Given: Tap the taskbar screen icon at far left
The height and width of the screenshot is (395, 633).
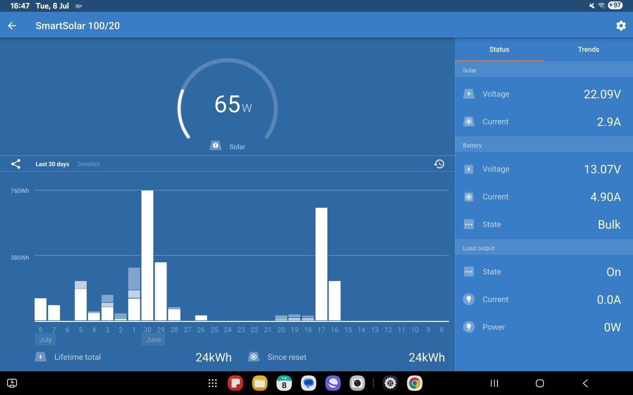Looking at the screenshot, I should (12, 383).
